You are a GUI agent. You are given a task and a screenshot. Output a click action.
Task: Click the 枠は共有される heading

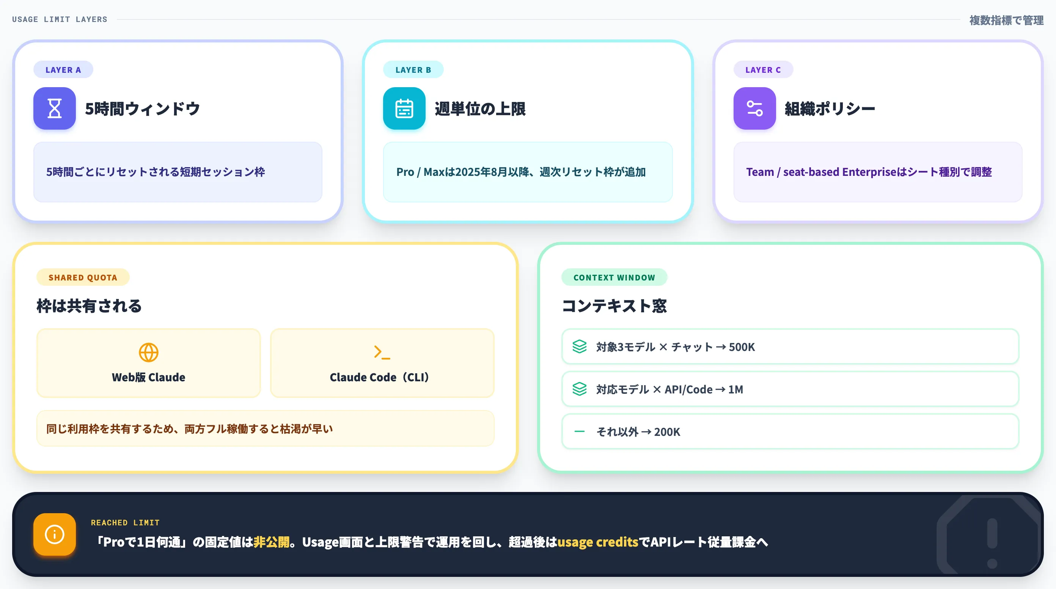89,306
